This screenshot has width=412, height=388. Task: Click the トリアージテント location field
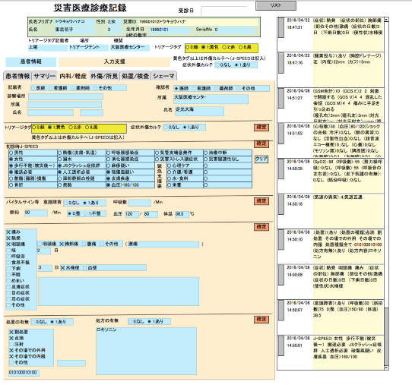(x=89, y=48)
